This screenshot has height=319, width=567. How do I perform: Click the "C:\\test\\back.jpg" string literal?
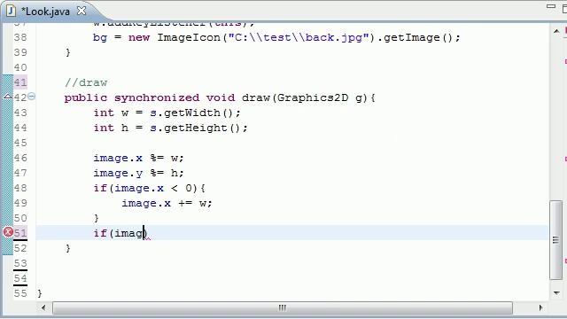[299, 37]
